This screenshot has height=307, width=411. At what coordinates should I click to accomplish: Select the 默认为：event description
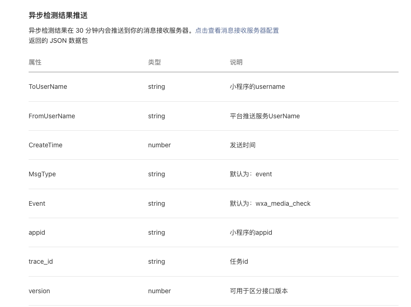[251, 174]
